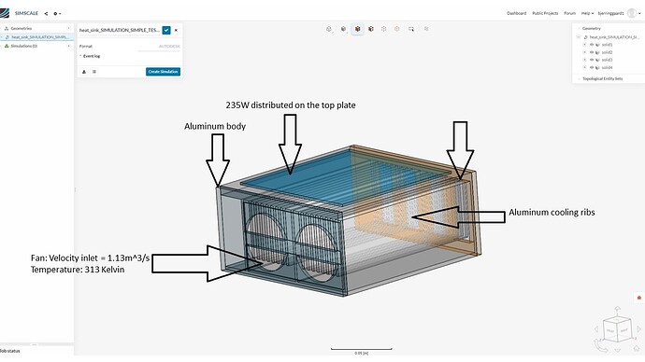Click the red icon at right viewer edge
Screen dimensions: 645x362
638,298
